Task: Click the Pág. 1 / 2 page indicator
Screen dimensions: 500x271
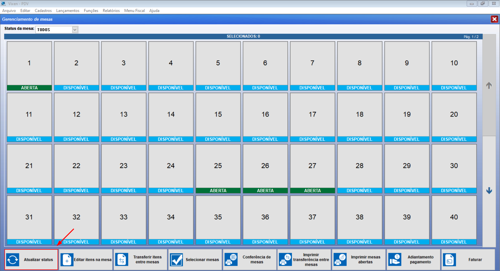Action: click(471, 37)
